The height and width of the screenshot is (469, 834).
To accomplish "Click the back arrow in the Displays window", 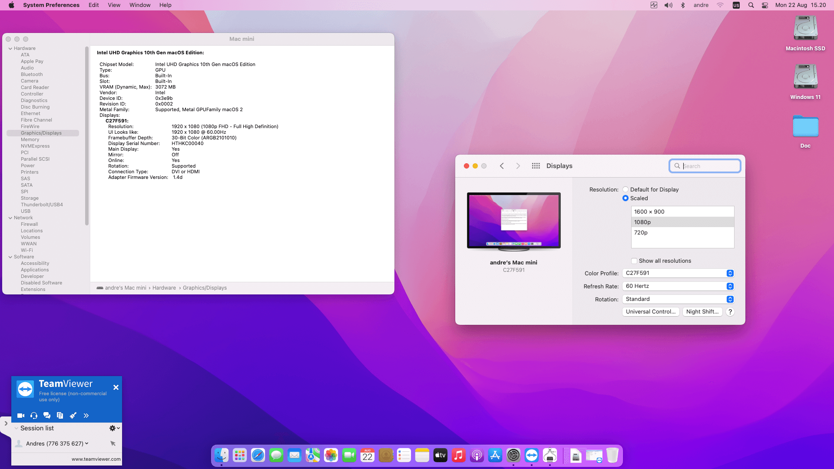I will (502, 166).
